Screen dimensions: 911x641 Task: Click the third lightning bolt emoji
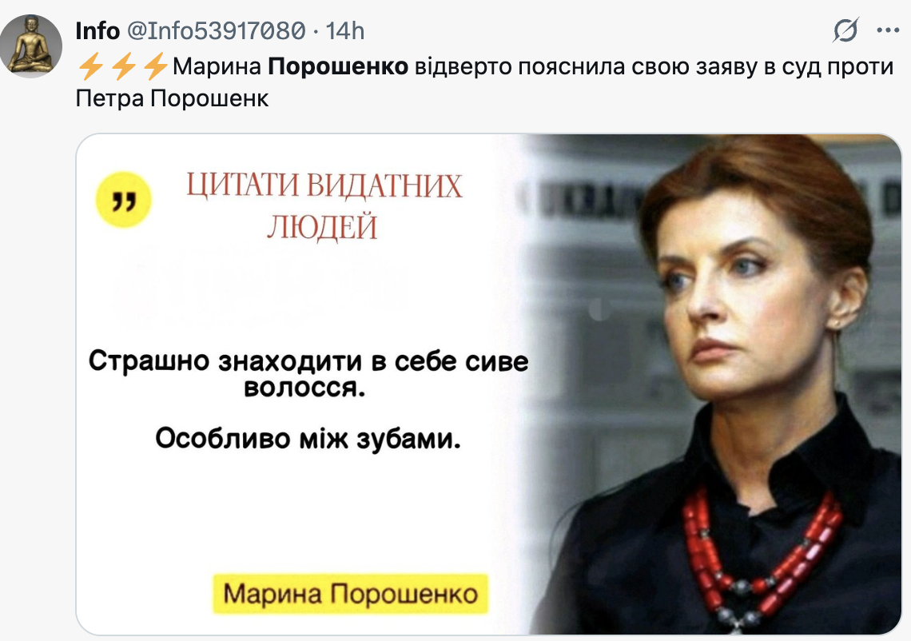click(156, 66)
